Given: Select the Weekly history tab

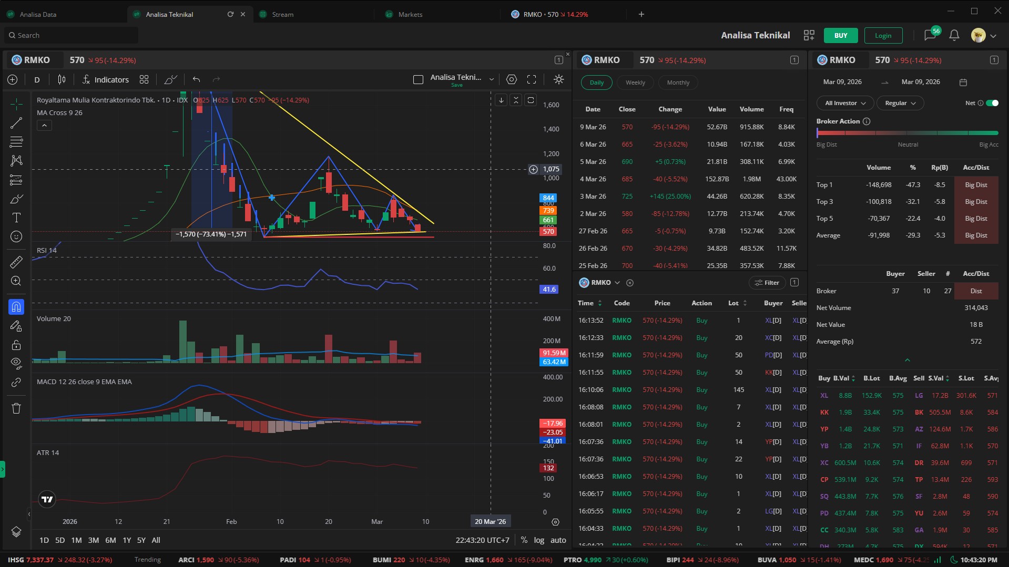Looking at the screenshot, I should tap(635, 83).
